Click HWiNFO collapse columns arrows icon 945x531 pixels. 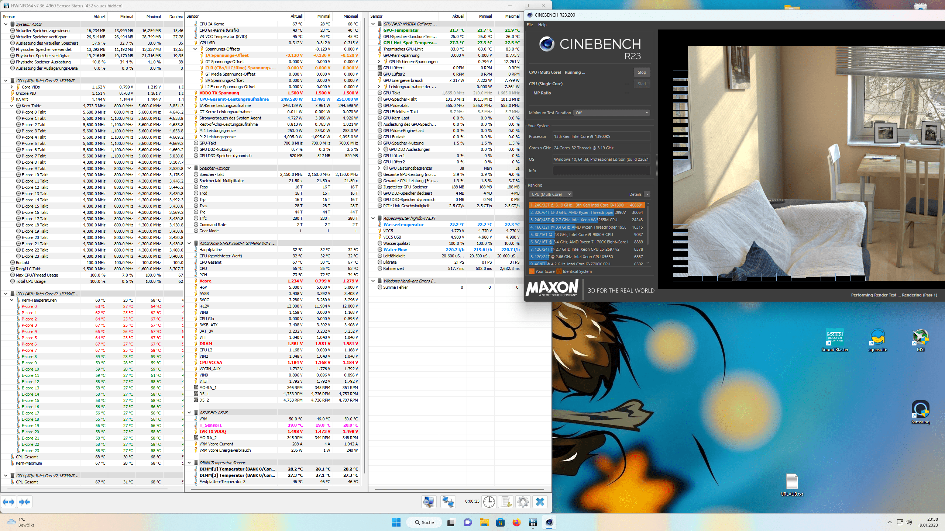[x=24, y=502]
